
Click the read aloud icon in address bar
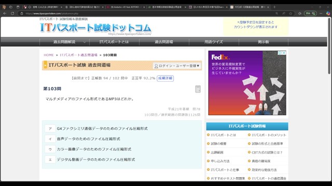pyautogui.click(x=284, y=13)
